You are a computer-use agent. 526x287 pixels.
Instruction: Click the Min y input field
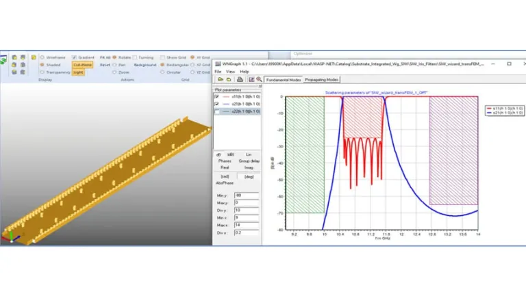247,195
